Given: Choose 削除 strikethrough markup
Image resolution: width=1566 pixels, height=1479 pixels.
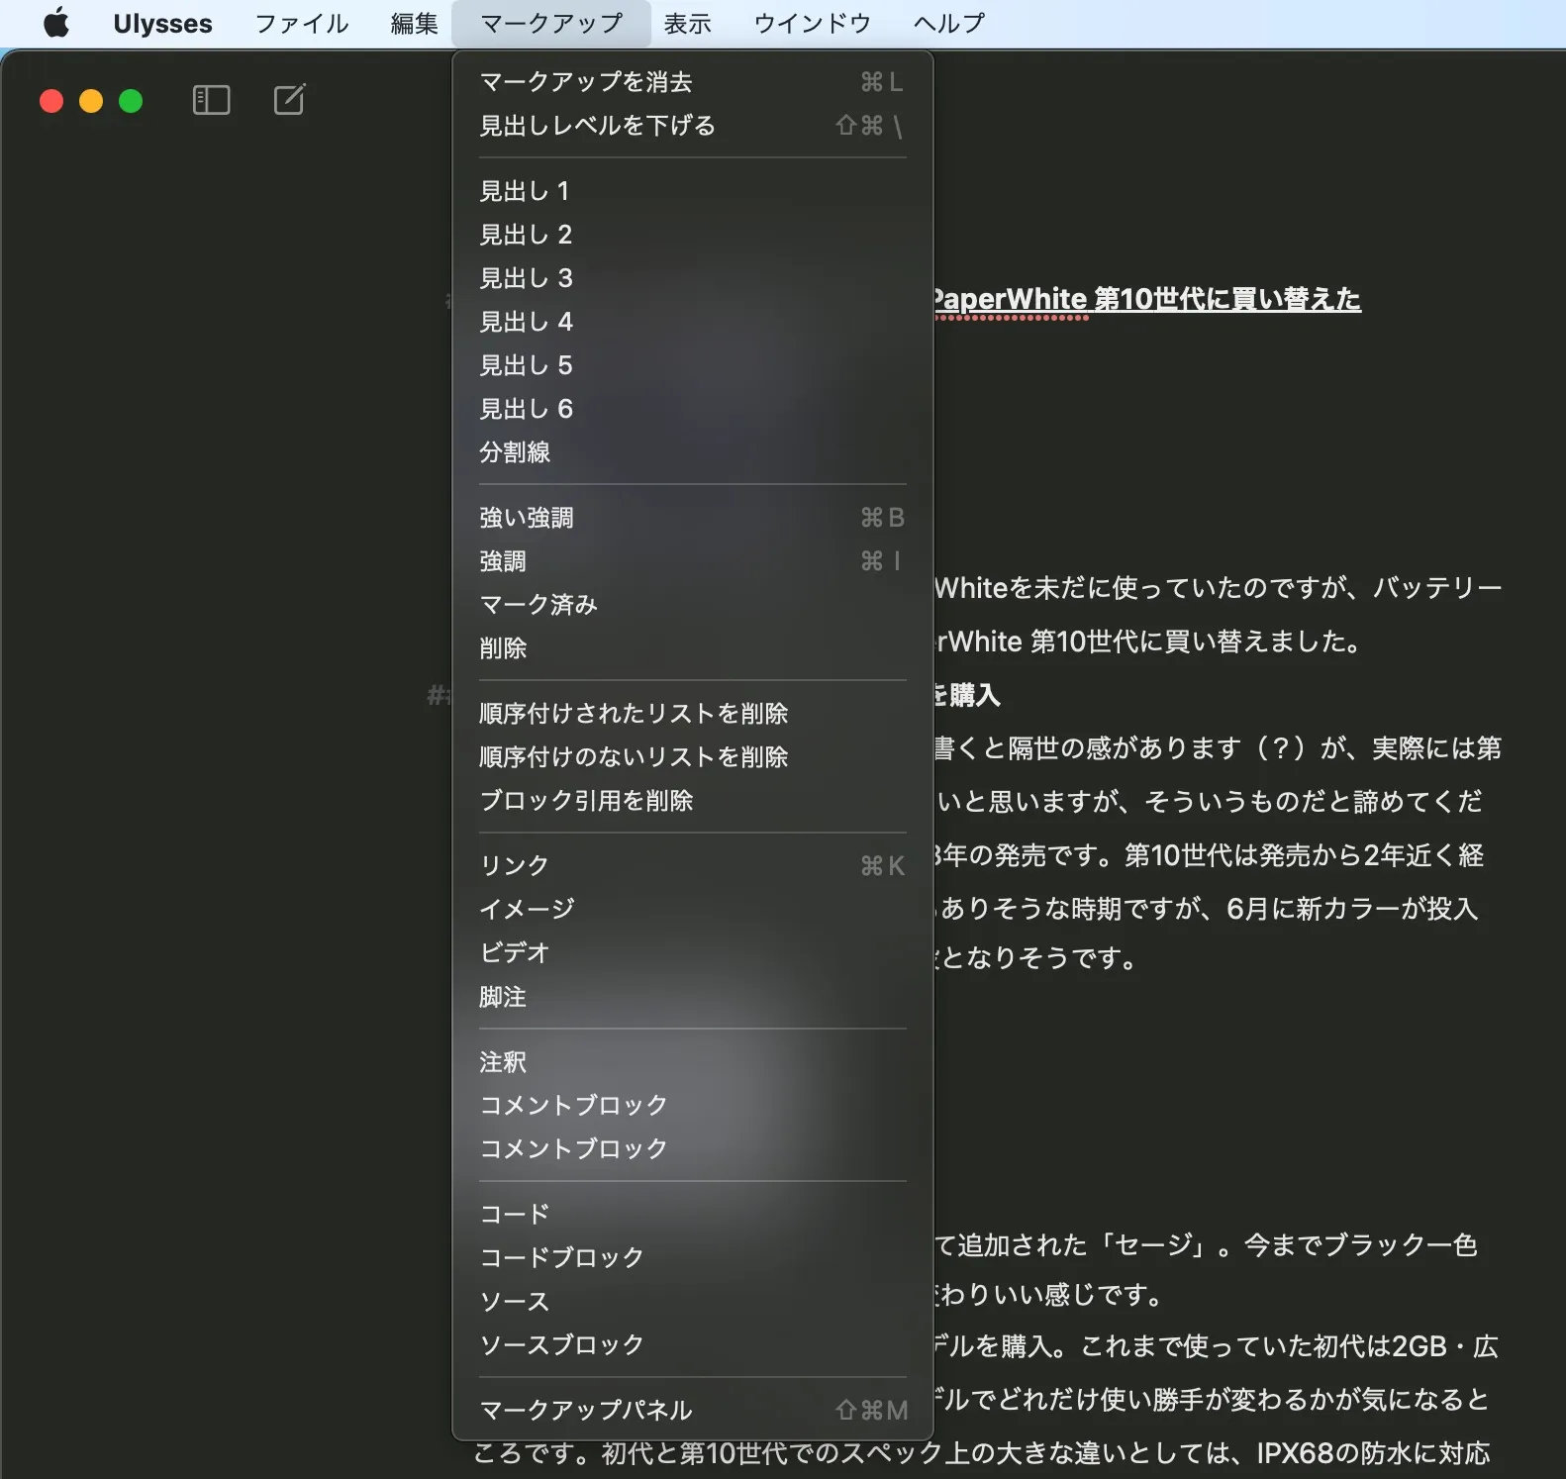Looking at the screenshot, I should pyautogui.click(x=692, y=648).
